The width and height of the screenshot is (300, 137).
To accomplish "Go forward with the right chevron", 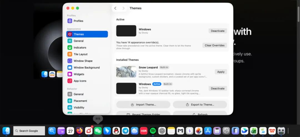I will coord(123,8).
